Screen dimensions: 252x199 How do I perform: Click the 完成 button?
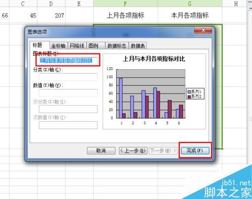pyautogui.click(x=195, y=151)
